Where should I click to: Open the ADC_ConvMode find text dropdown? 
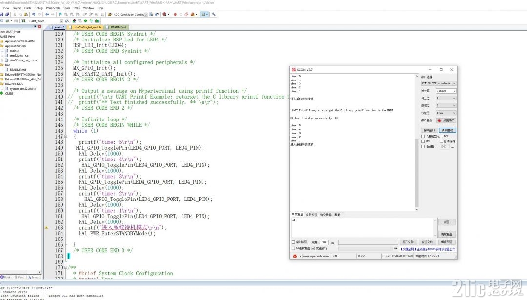click(145, 15)
